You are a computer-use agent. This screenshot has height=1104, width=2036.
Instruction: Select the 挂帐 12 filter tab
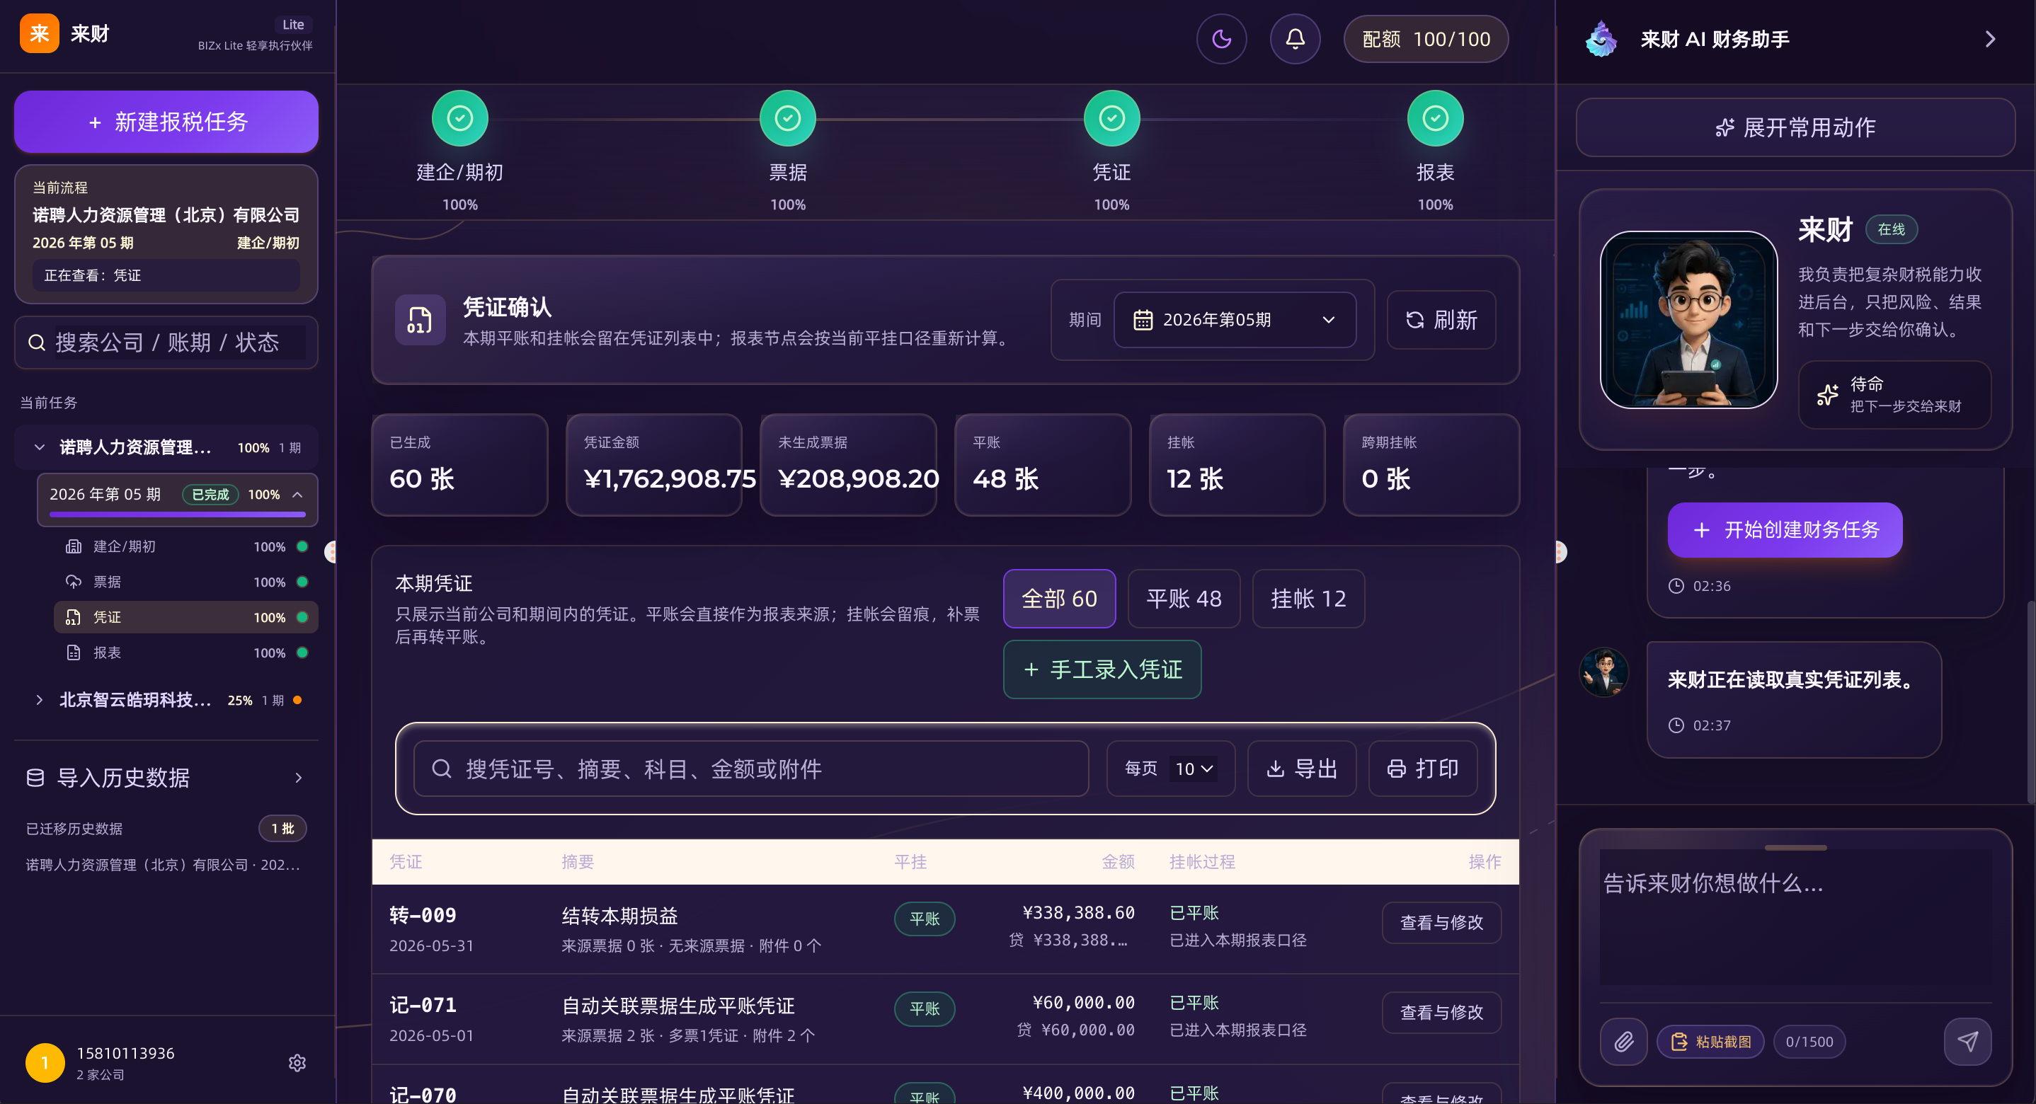tap(1308, 599)
